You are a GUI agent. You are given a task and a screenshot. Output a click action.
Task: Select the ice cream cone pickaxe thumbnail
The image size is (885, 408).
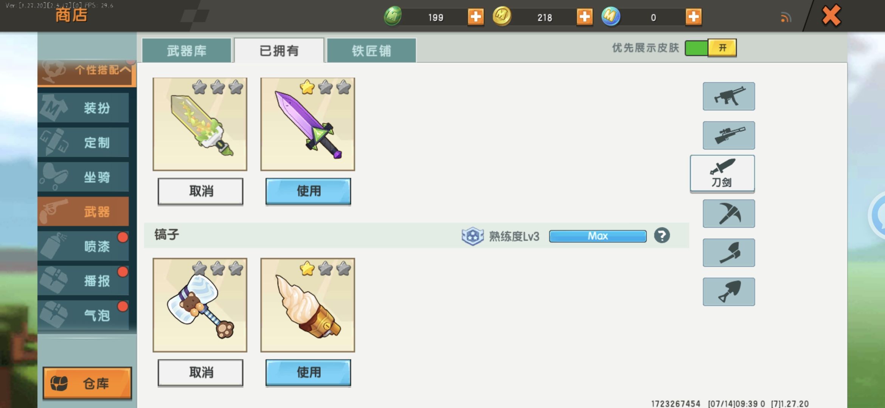[x=308, y=305]
